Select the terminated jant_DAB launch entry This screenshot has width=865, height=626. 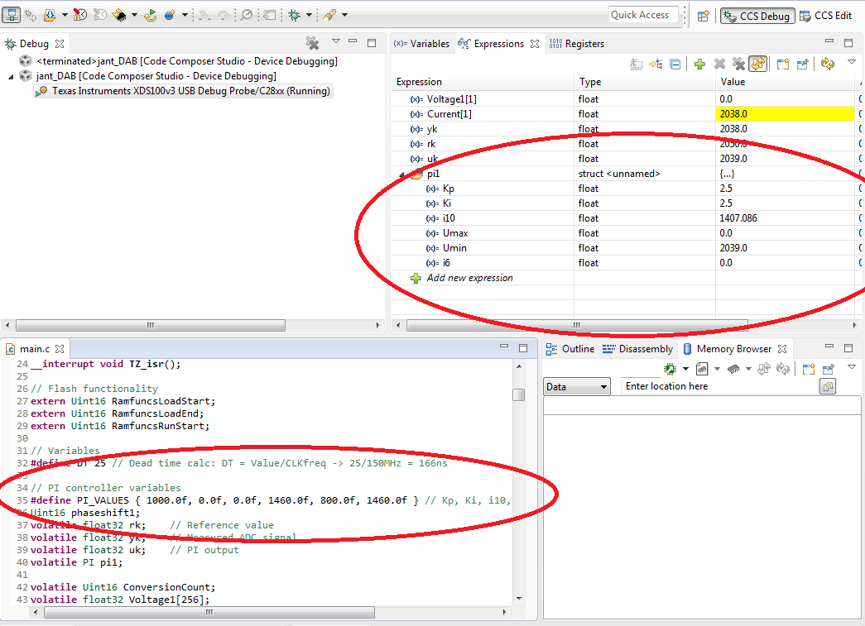coord(187,61)
